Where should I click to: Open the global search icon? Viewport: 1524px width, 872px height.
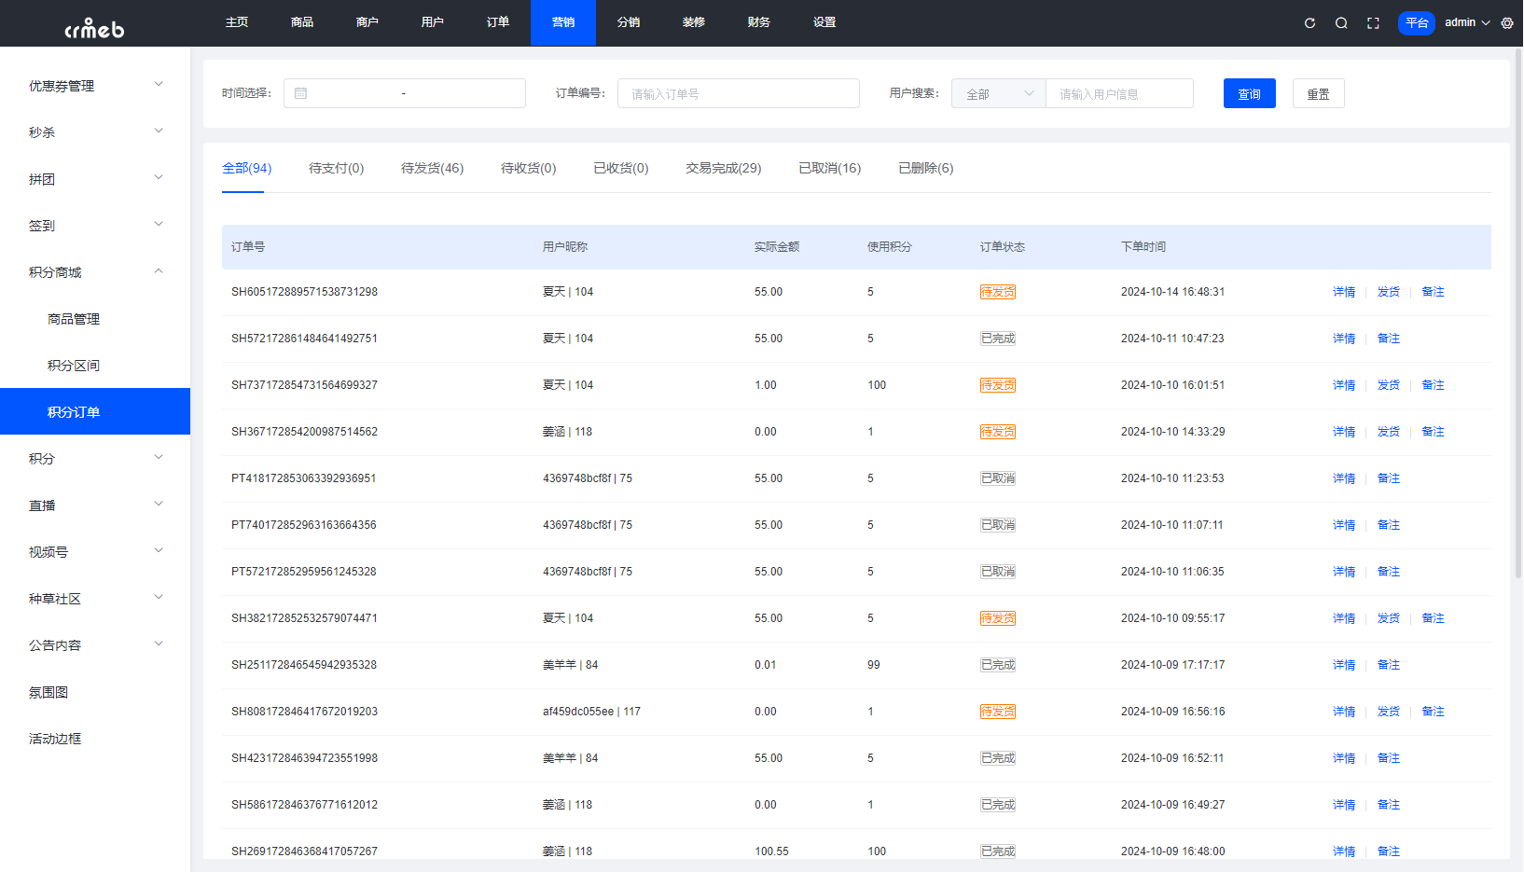click(1340, 22)
